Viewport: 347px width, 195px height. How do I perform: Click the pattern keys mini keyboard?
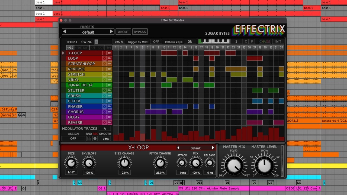point(214,41)
